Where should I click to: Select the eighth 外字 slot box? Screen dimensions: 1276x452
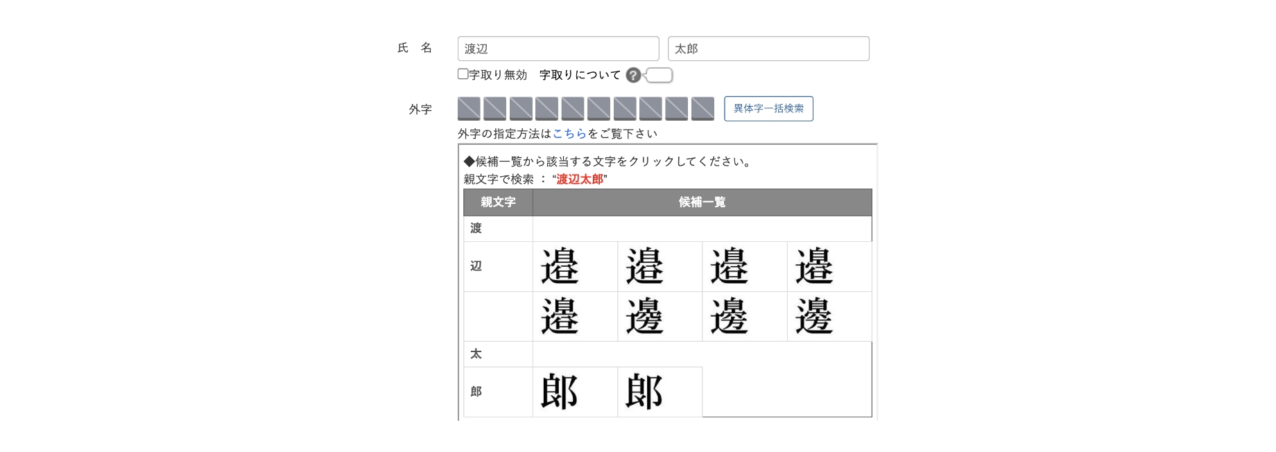coord(650,109)
